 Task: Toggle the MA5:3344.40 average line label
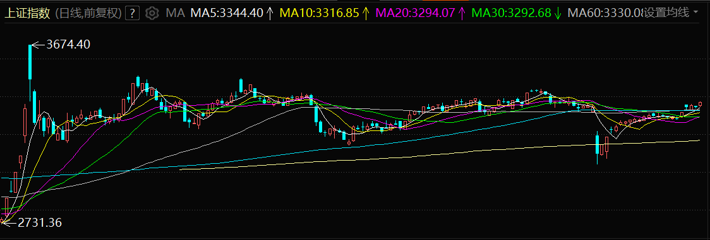point(227,13)
